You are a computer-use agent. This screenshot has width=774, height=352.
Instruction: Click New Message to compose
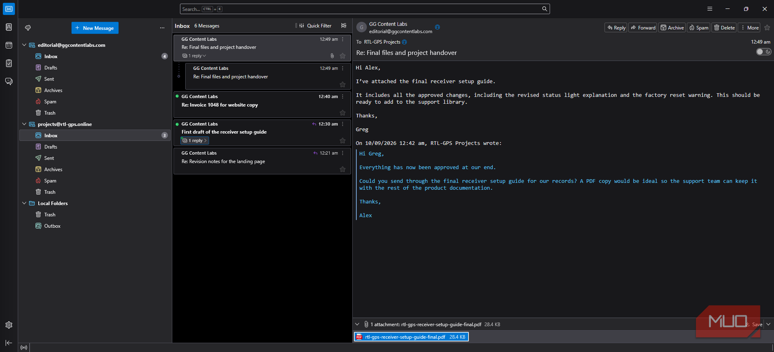(95, 28)
